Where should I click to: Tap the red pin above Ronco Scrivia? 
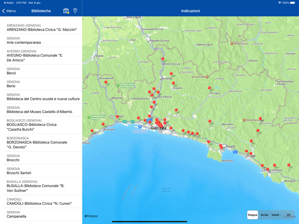point(163,59)
